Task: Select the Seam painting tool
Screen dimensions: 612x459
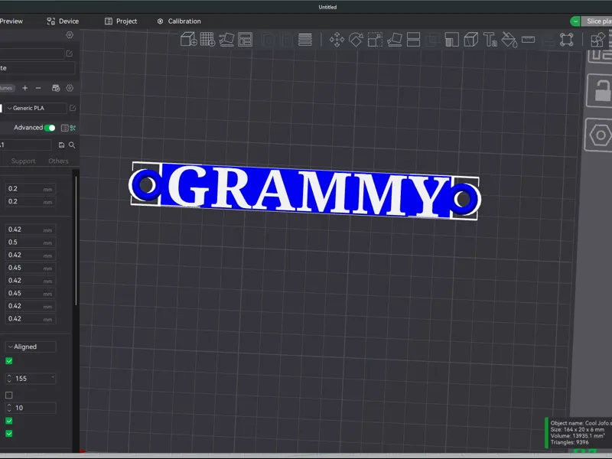Action: [x=470, y=40]
